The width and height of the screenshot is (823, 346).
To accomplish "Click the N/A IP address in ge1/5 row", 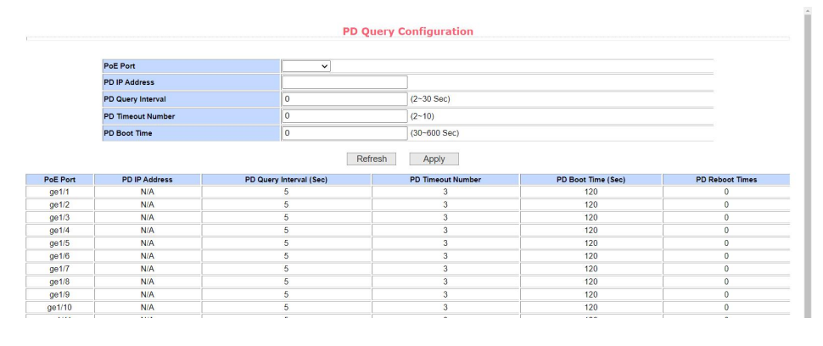I will [148, 243].
